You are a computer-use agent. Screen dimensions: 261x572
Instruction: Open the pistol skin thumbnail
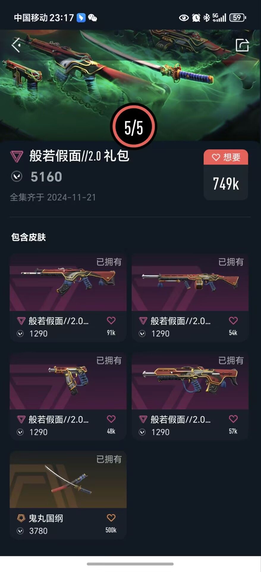68,381
